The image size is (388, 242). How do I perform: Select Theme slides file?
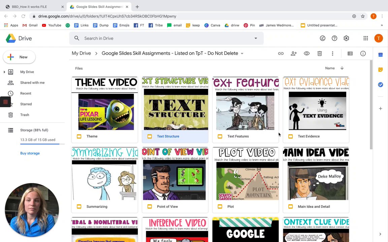click(x=105, y=110)
